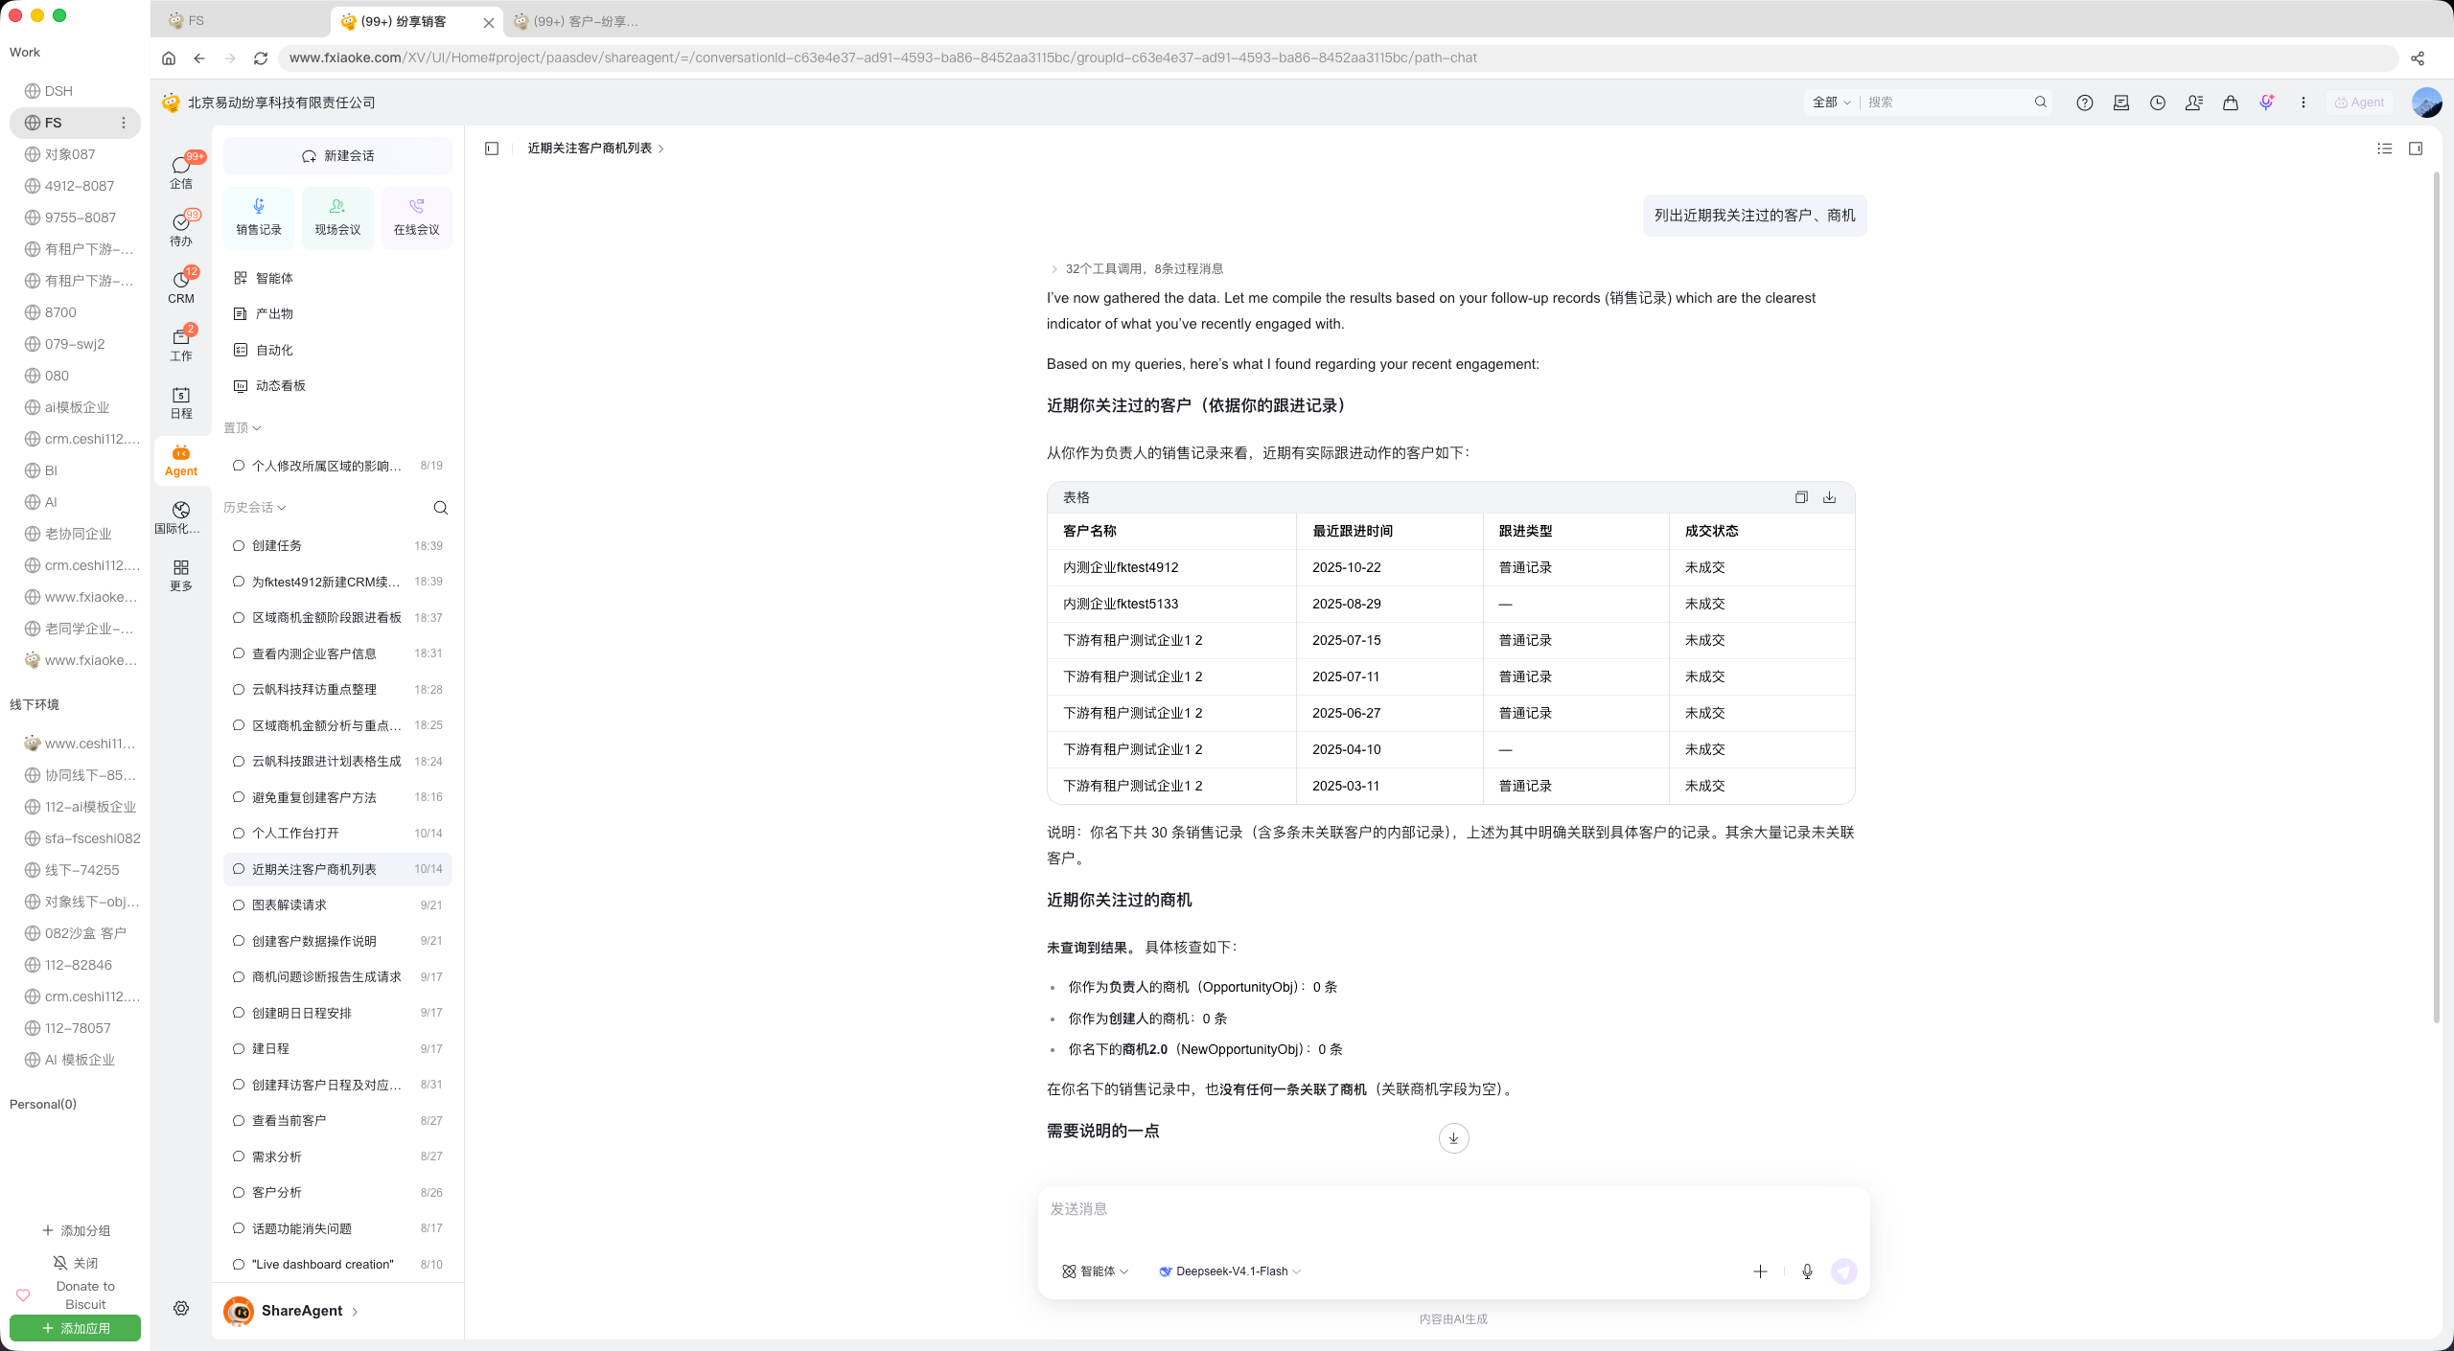Image resolution: width=2454 pixels, height=1351 pixels.
Task: Open the 区域商机金额阶段跟进看板 conversation
Action: click(337, 618)
